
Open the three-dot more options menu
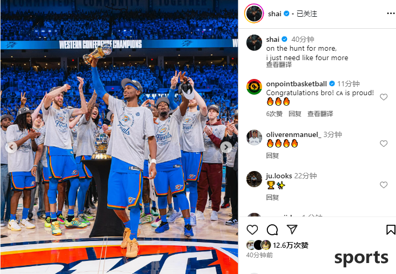click(x=390, y=14)
